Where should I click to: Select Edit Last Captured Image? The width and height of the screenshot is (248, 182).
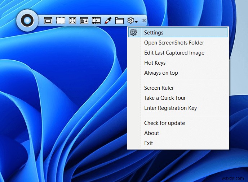tap(178, 53)
